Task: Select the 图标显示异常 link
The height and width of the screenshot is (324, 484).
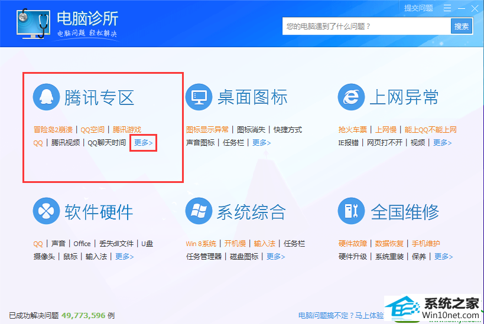Action: 207,130
